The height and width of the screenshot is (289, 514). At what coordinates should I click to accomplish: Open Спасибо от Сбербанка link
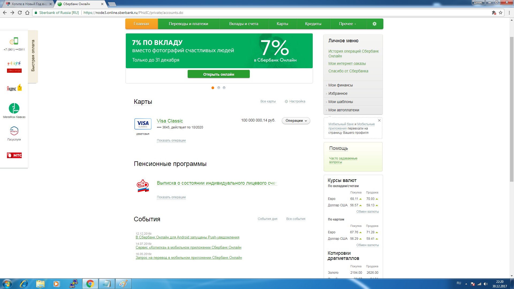(348, 71)
